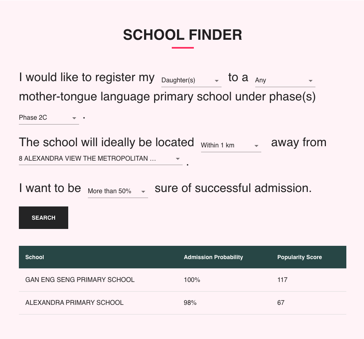Viewport: 364px width, 339px height.
Task: Open the Within 1 km distance dropdown
Action: pos(231,145)
